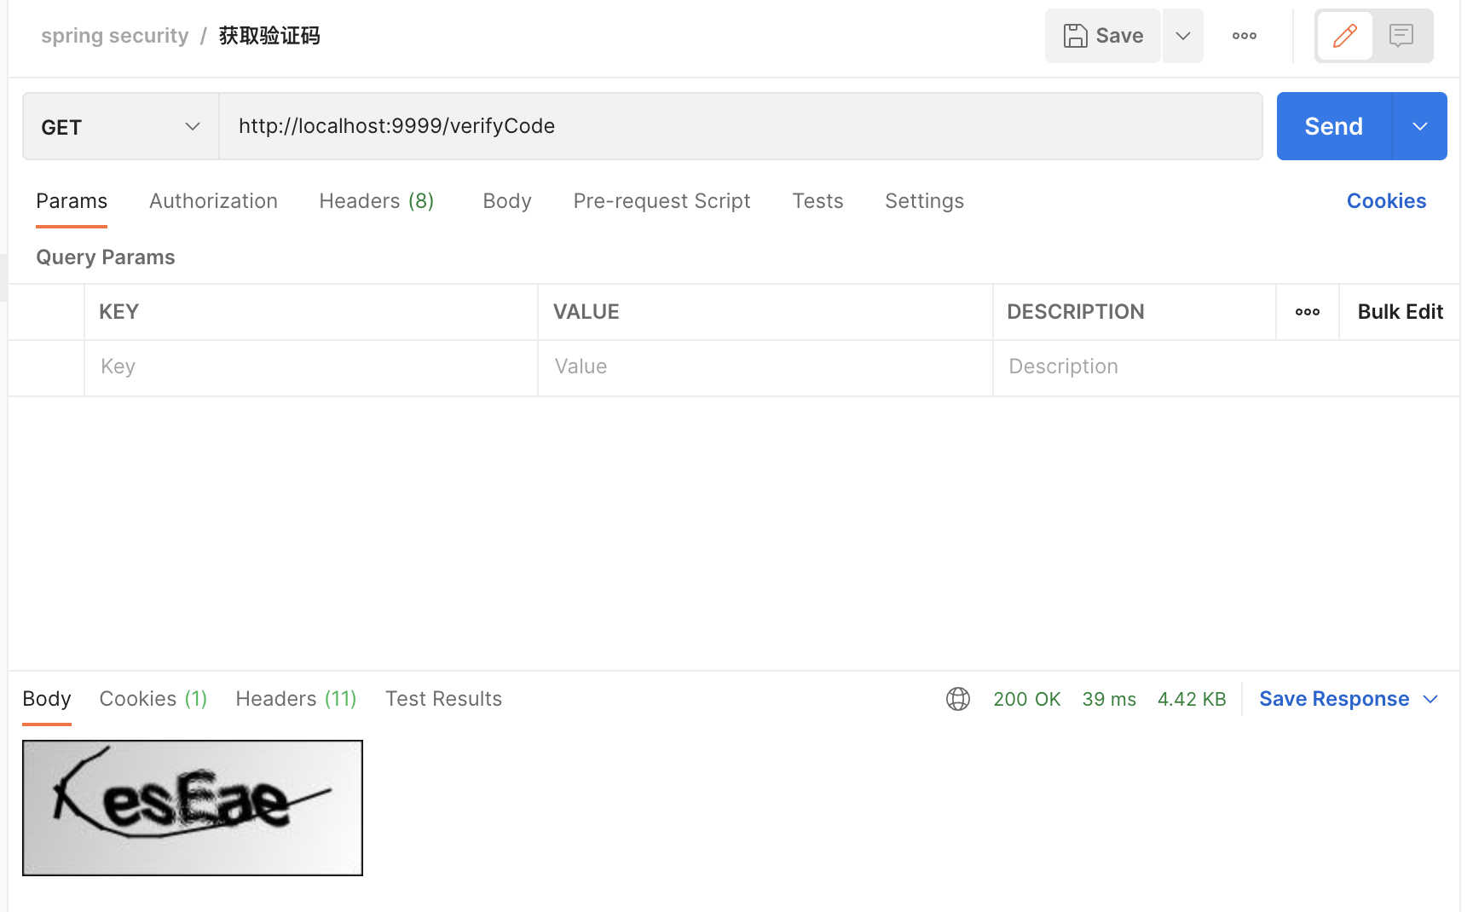This screenshot has height=912, width=1473.
Task: Click the request URL field
Action: (x=741, y=126)
